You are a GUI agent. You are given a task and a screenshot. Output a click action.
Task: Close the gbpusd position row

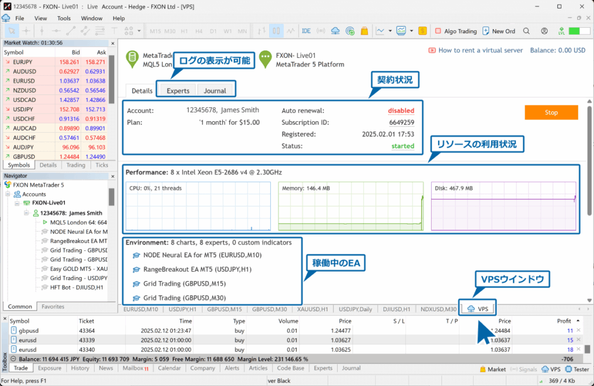578,330
